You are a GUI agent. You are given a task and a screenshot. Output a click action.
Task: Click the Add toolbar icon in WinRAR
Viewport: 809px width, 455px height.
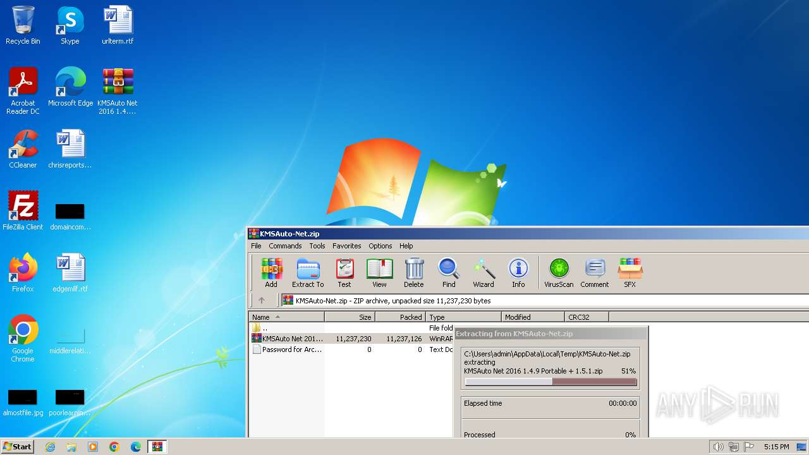click(x=271, y=272)
